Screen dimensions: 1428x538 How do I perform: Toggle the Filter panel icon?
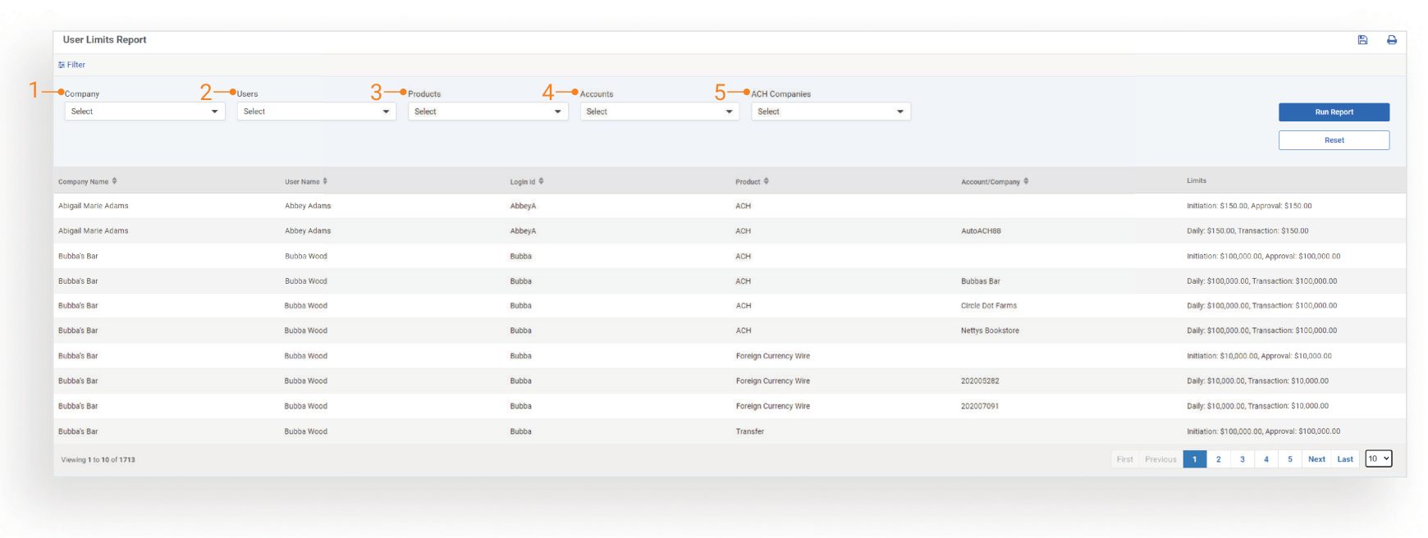(62, 65)
